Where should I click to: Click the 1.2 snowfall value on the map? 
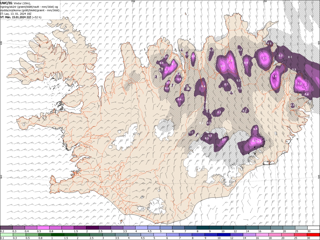300,83
